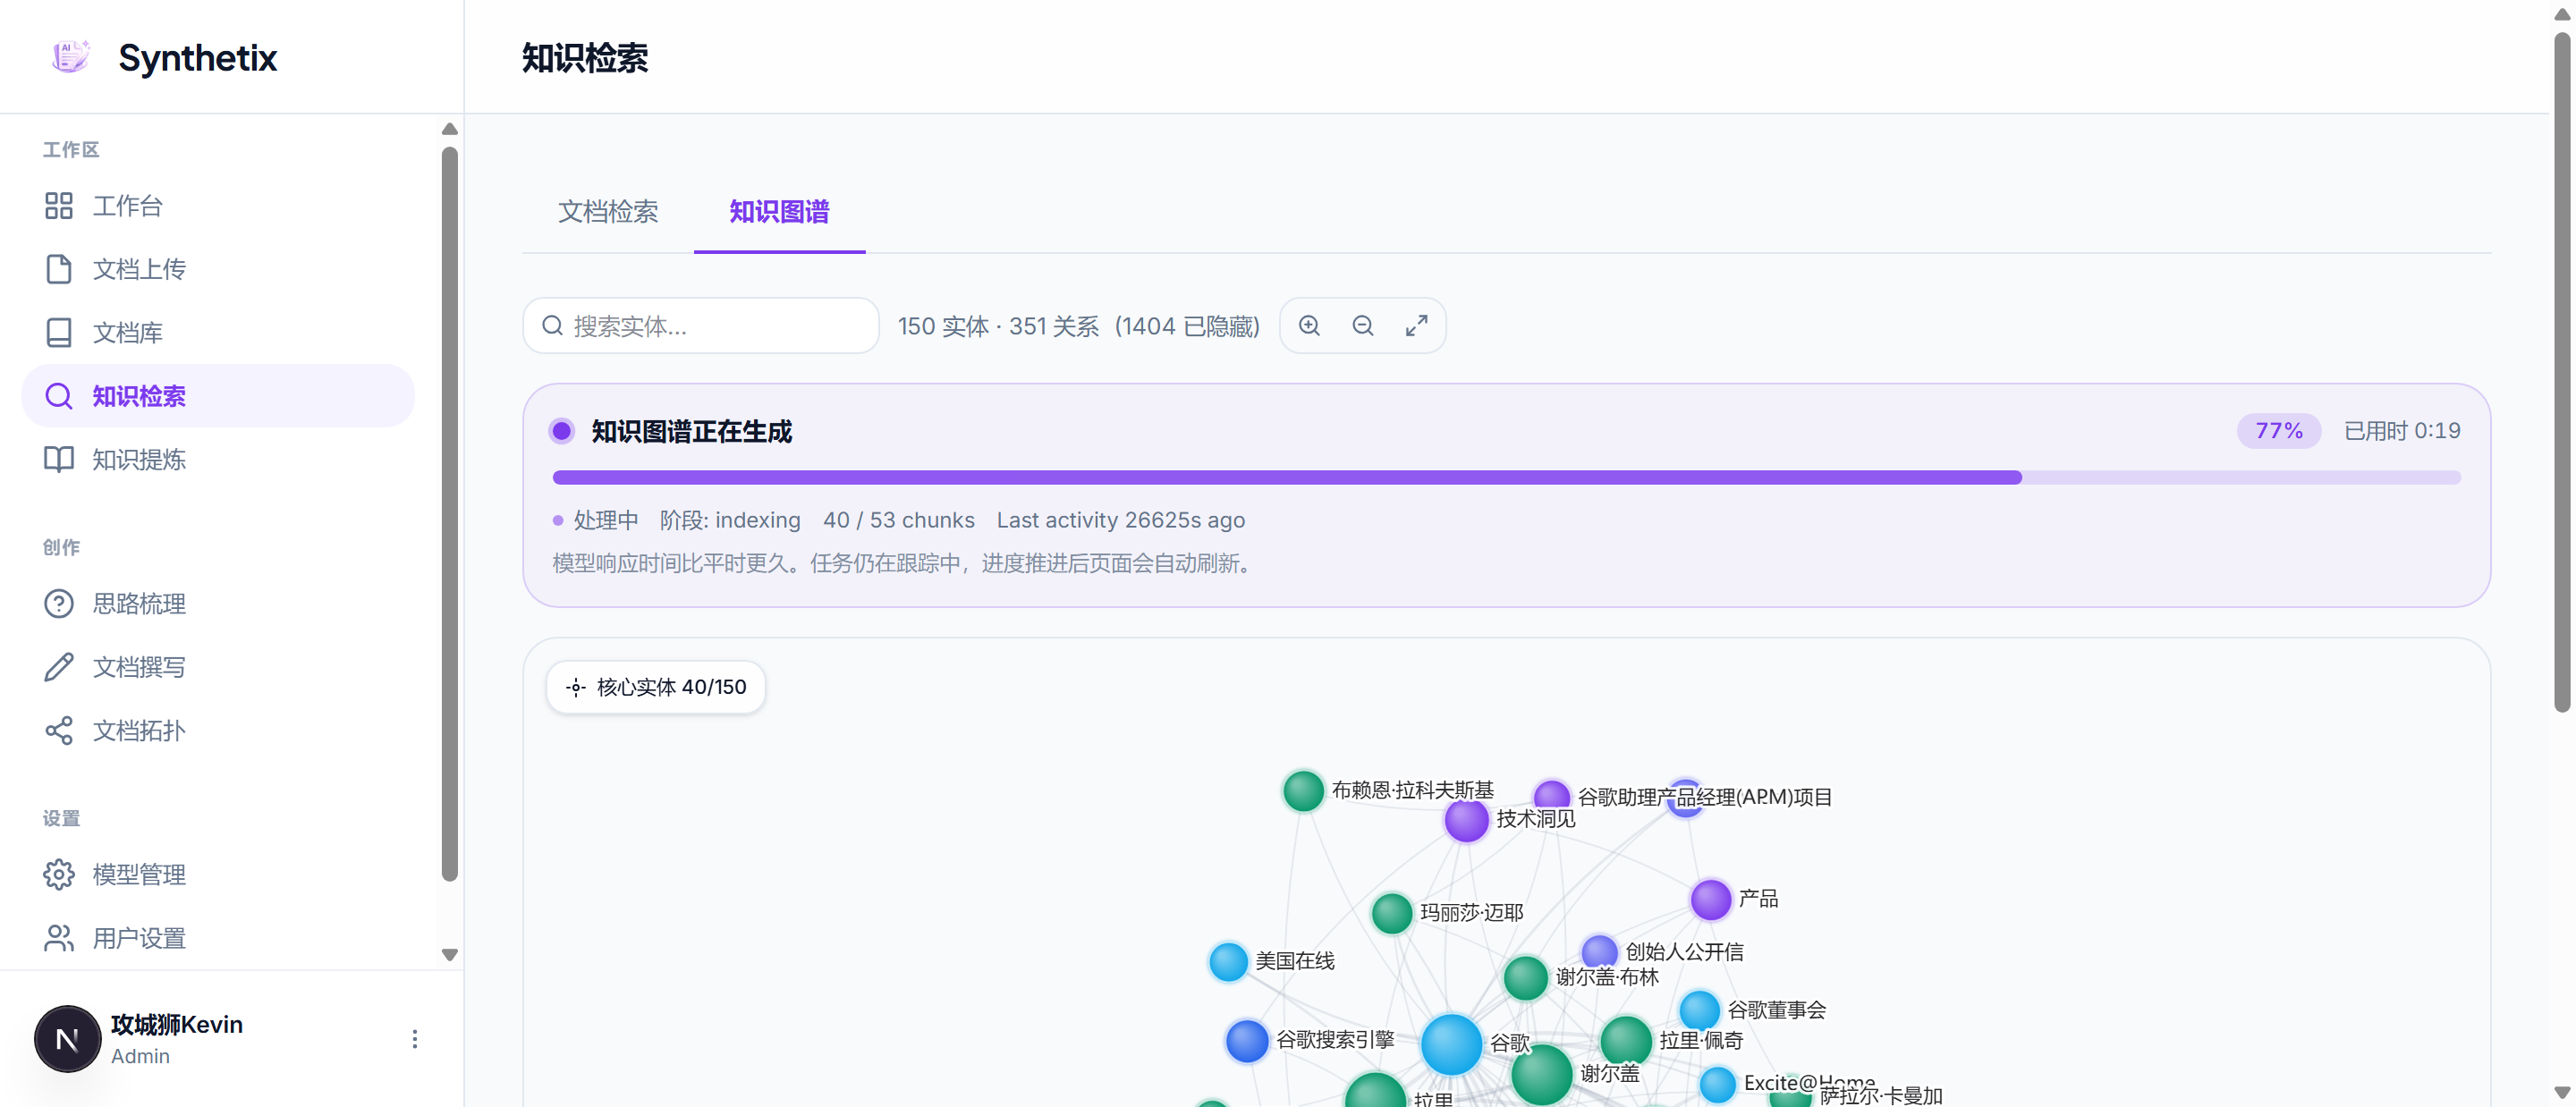Screen dimensions: 2576x1107
Task: Open 用户设置 page
Action: click(x=218, y=938)
